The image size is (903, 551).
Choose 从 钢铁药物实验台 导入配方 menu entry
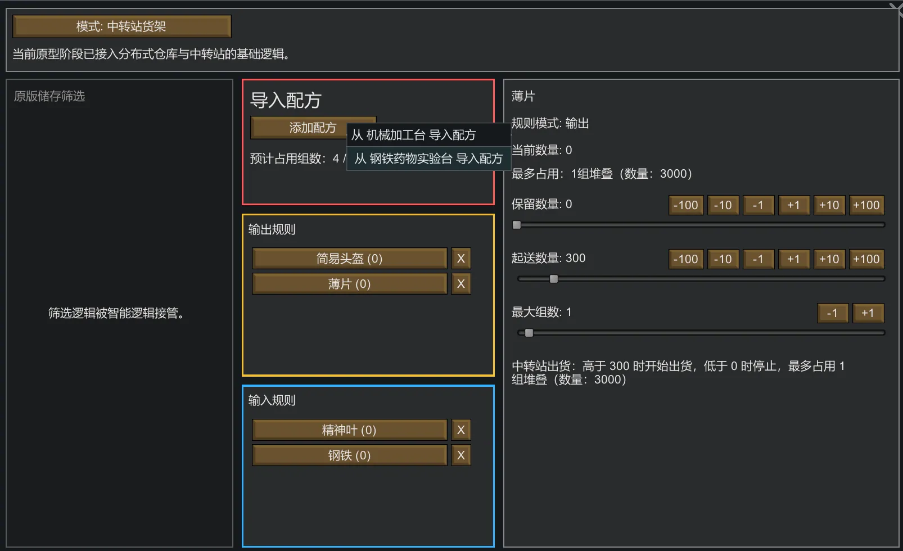pyautogui.click(x=428, y=159)
